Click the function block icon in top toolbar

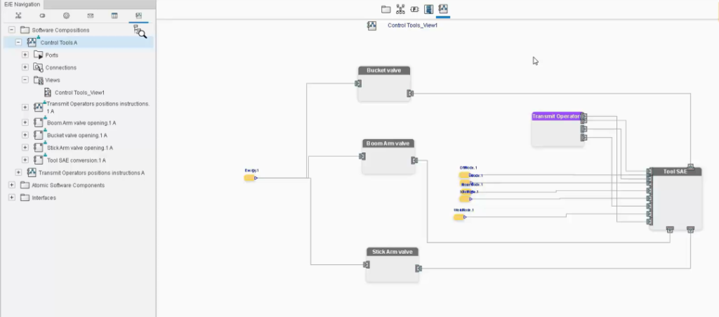pos(414,9)
